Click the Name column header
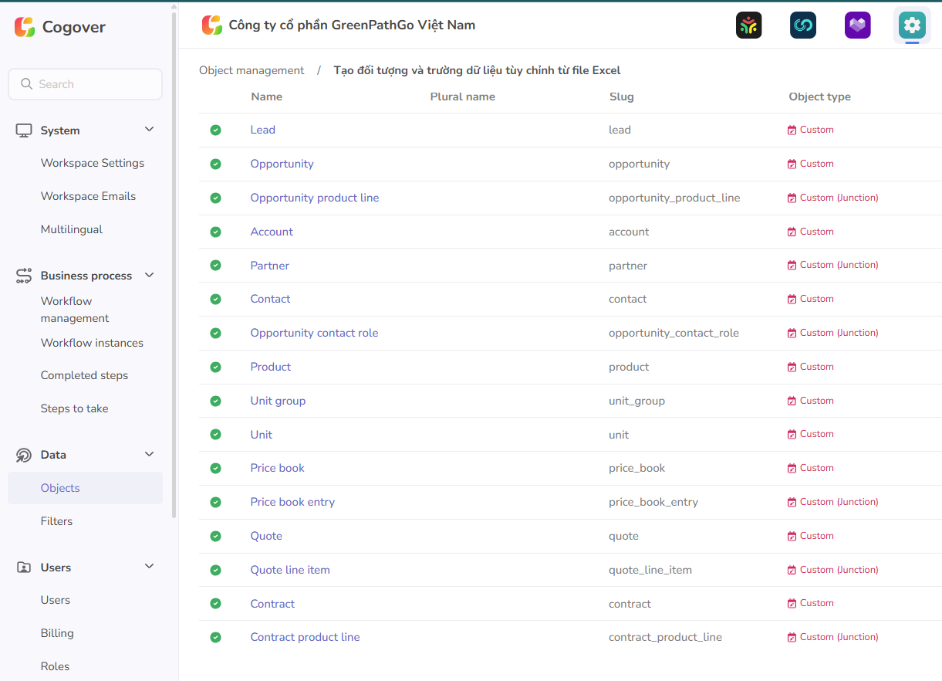The height and width of the screenshot is (681, 942). click(x=267, y=97)
